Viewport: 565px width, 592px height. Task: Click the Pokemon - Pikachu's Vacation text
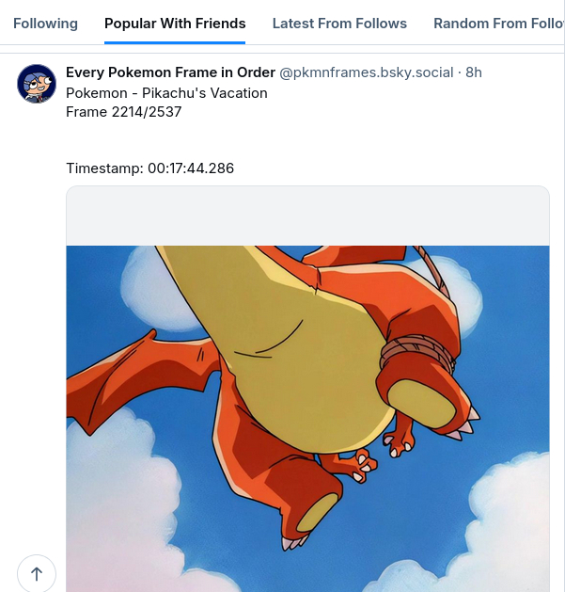coord(166,93)
